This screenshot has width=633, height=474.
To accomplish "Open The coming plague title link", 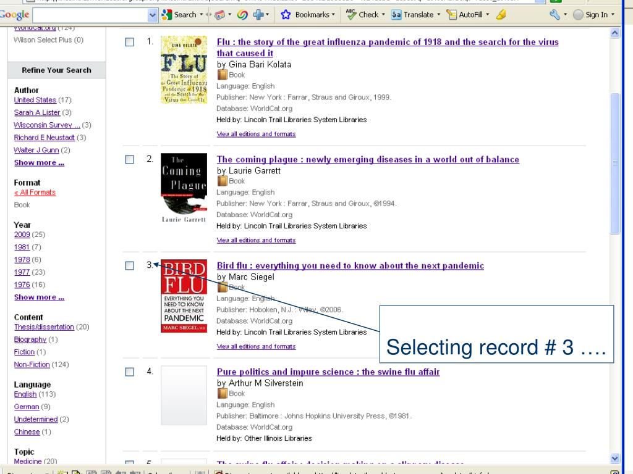I will [368, 160].
